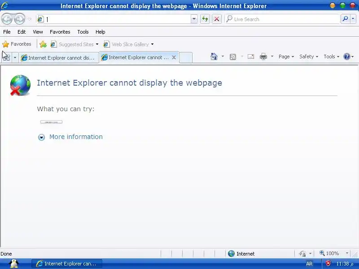Open the Favorites menu in menu bar

pyautogui.click(x=60, y=32)
